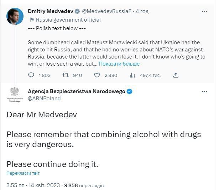Open Agencja Bezpieczeństwa Narodowego display name link
Viewport: 219px width, 190px height.
(x=76, y=91)
